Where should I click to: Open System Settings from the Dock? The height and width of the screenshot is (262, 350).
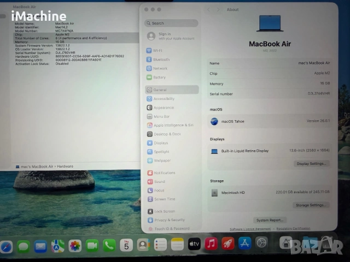(x=261, y=242)
